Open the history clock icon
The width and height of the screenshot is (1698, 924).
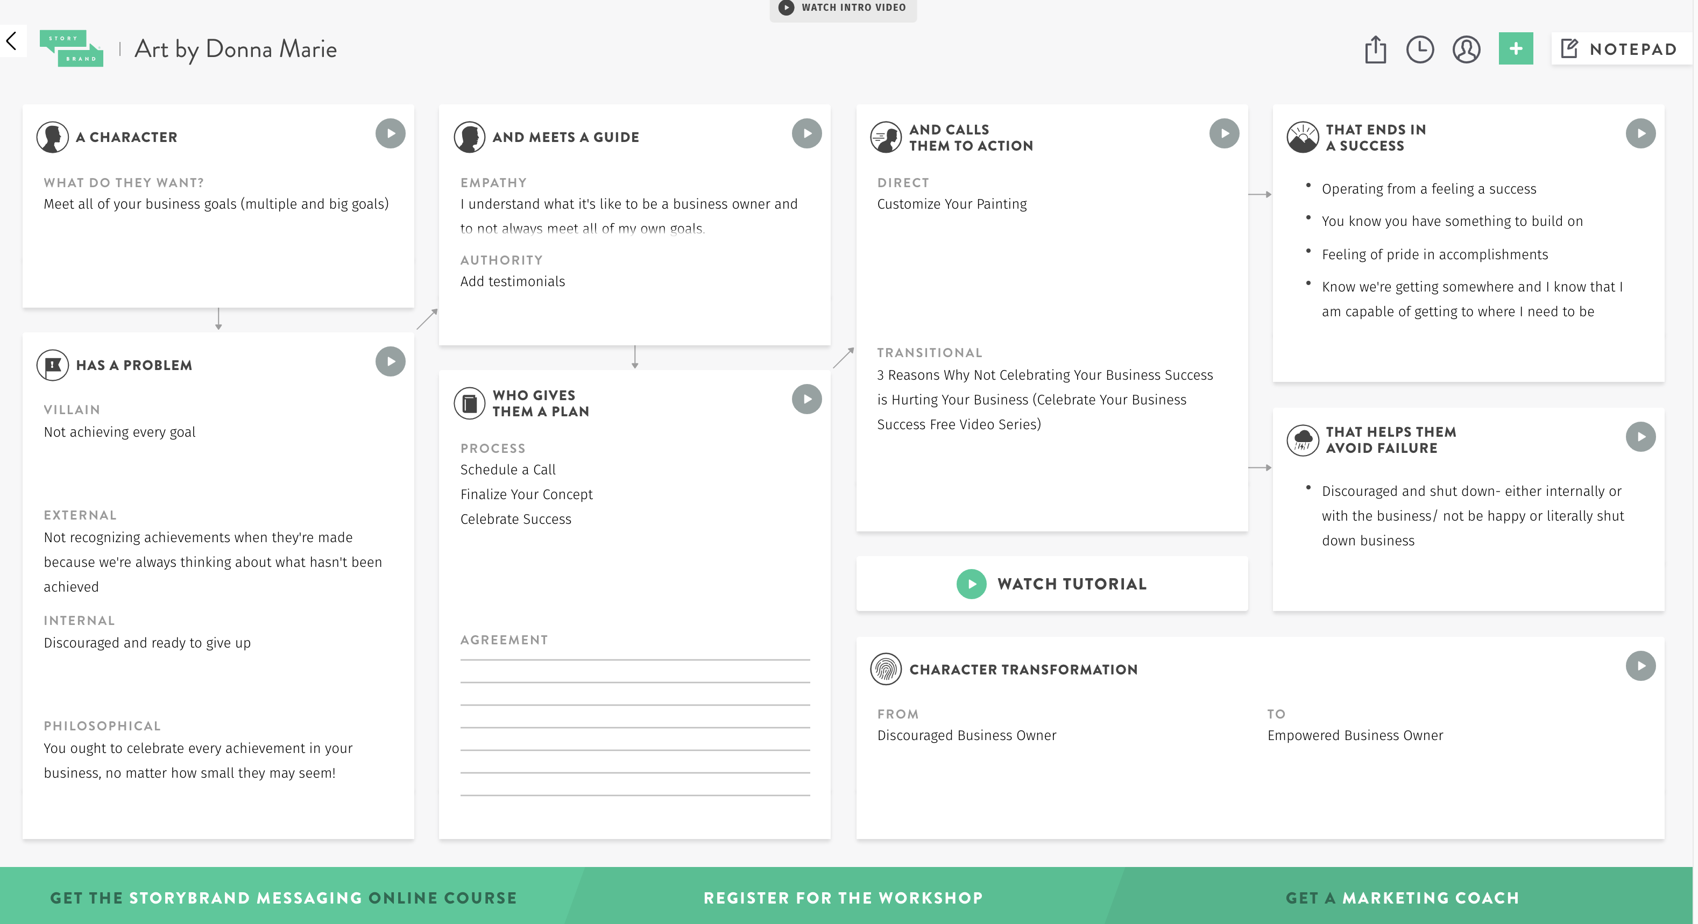click(1420, 49)
